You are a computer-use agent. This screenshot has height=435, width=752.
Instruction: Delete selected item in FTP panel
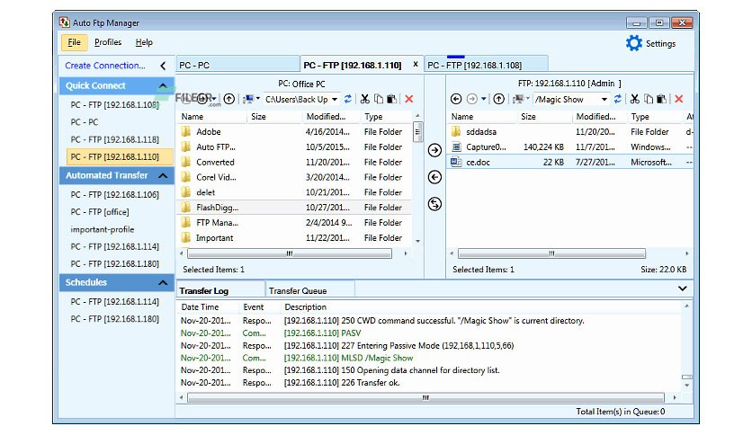(679, 99)
